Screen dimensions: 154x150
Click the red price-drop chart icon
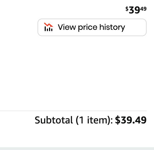pos(49,27)
